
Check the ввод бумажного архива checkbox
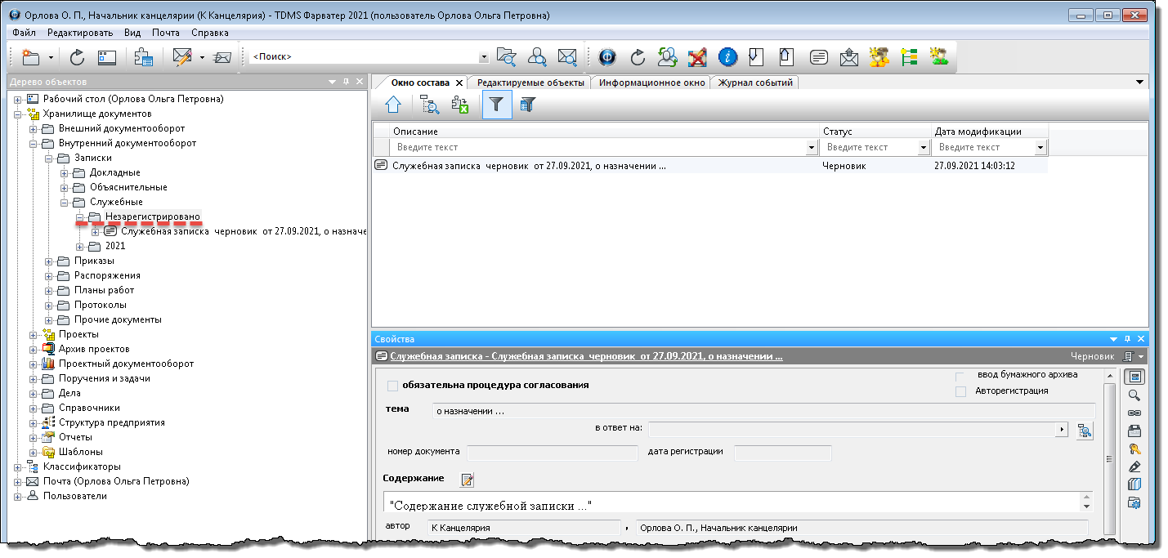pos(960,376)
